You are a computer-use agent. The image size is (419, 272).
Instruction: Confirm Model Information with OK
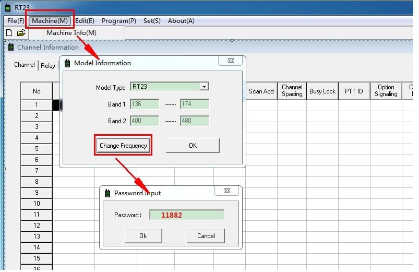point(193,146)
